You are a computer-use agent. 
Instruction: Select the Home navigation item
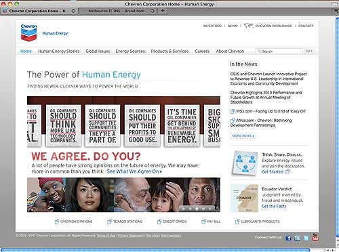point(26,51)
